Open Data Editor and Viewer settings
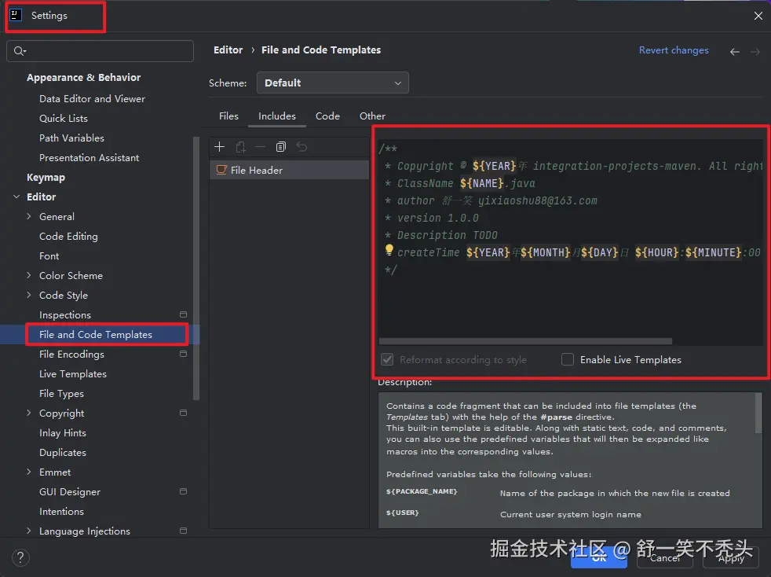The width and height of the screenshot is (771, 577). coord(92,98)
